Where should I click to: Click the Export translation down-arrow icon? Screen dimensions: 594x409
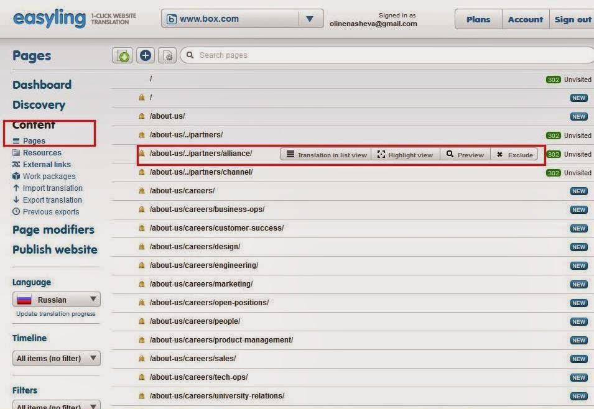(16, 200)
